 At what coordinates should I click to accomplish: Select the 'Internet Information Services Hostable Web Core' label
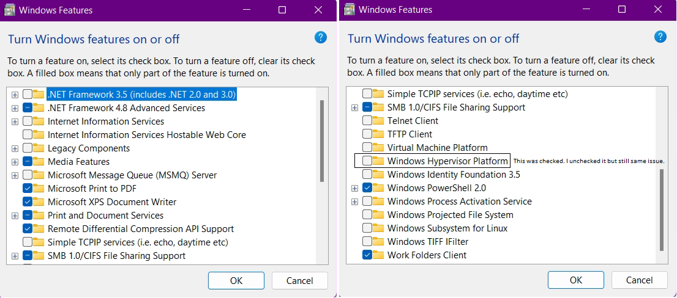147,135
